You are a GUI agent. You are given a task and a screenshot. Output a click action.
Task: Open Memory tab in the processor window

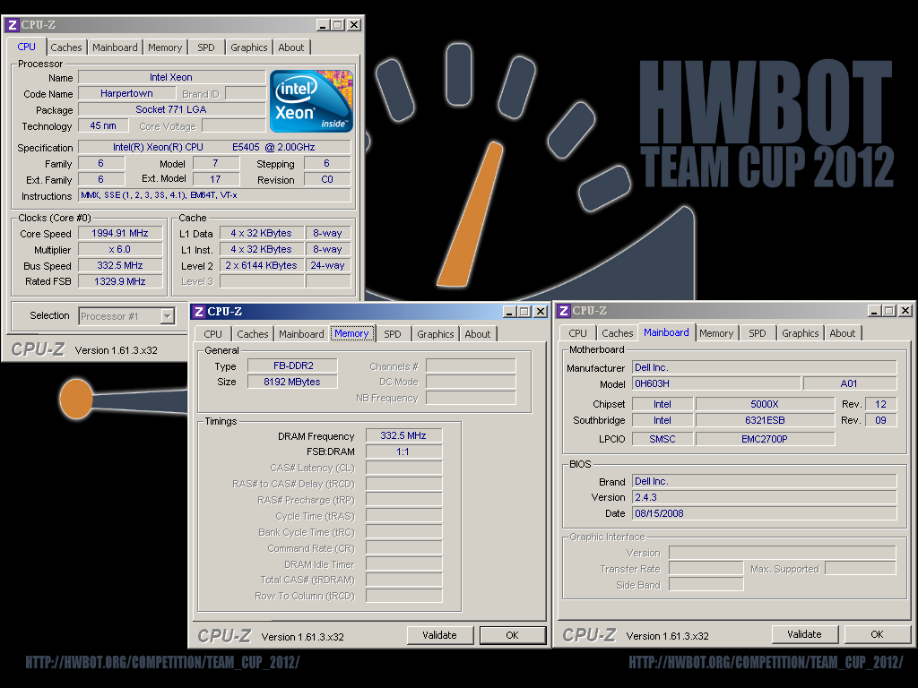165,47
